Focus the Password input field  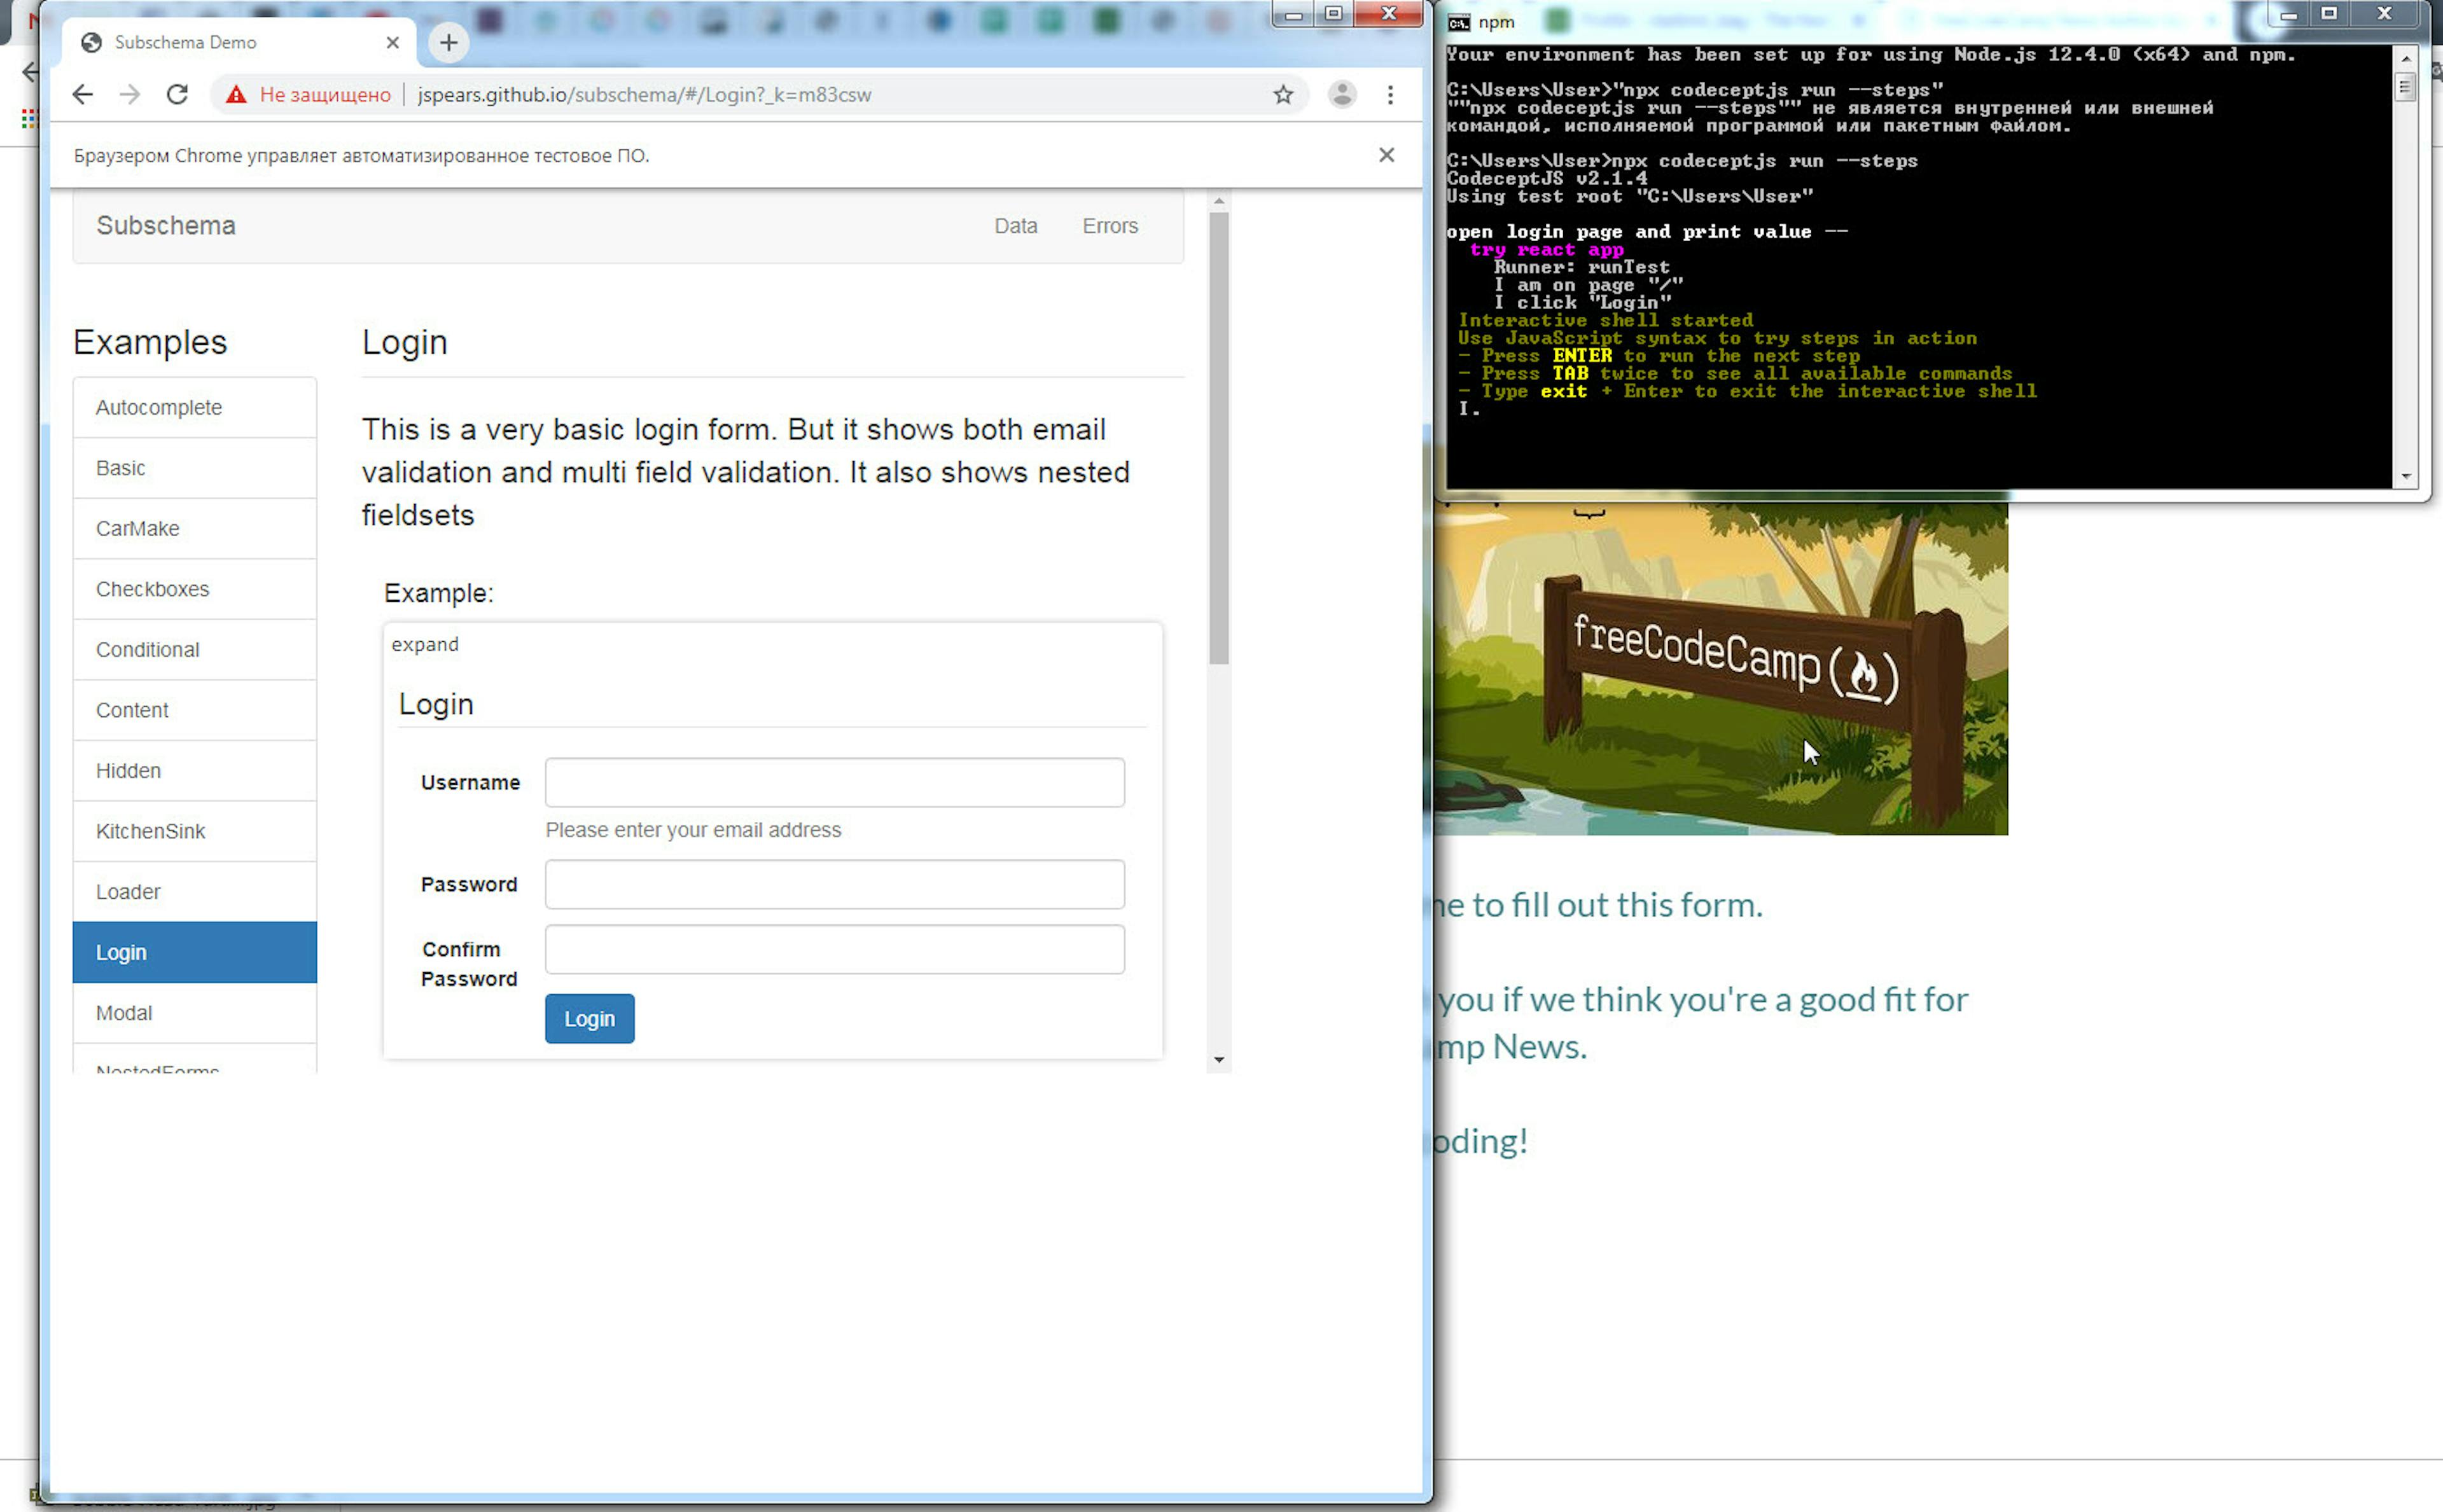835,885
